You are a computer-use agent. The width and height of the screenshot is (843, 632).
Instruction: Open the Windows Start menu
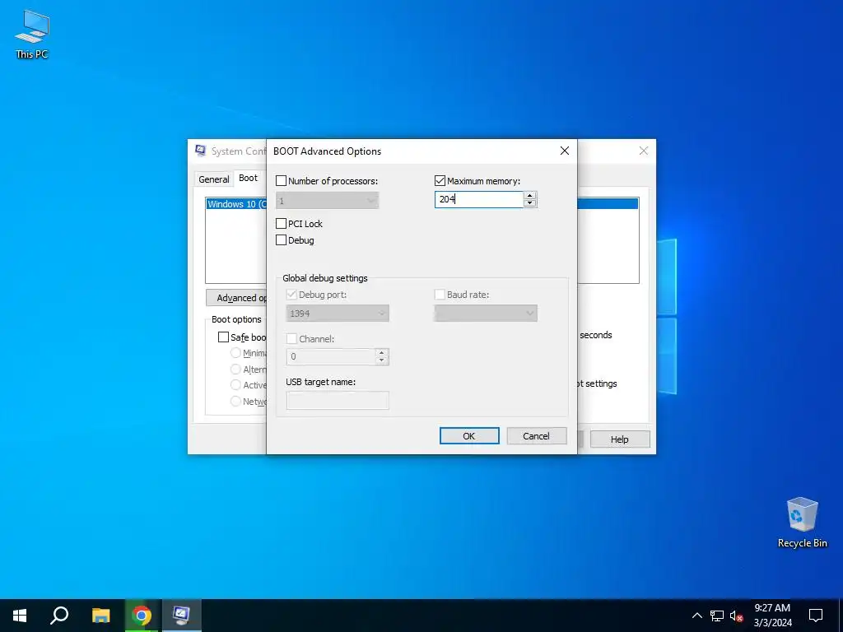click(20, 616)
